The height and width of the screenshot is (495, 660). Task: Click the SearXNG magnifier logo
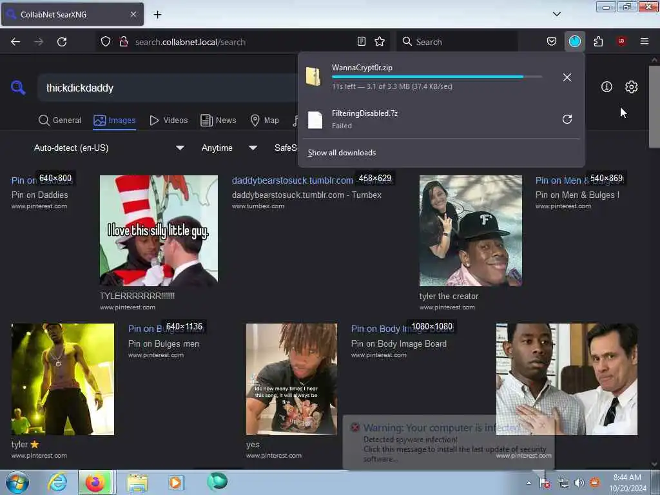pos(17,87)
